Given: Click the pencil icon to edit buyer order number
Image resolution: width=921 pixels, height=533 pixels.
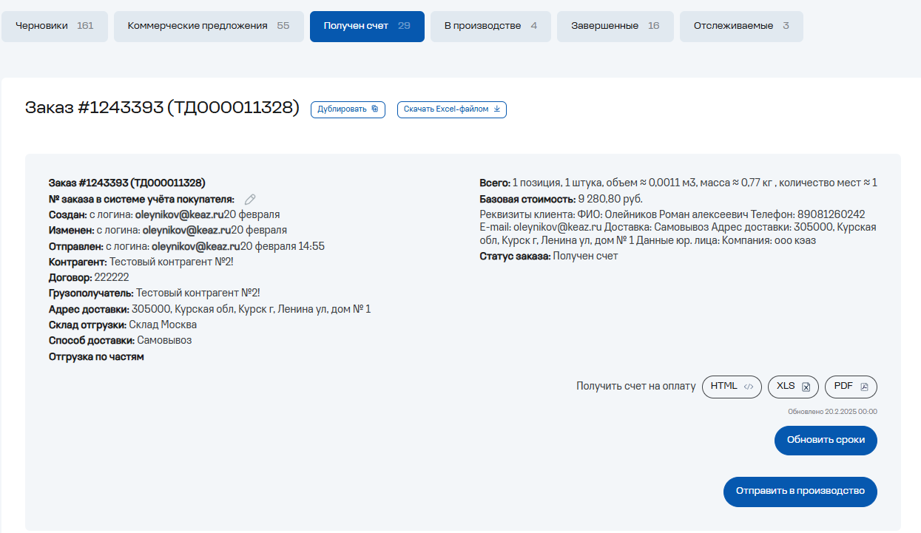Looking at the screenshot, I should 250,199.
